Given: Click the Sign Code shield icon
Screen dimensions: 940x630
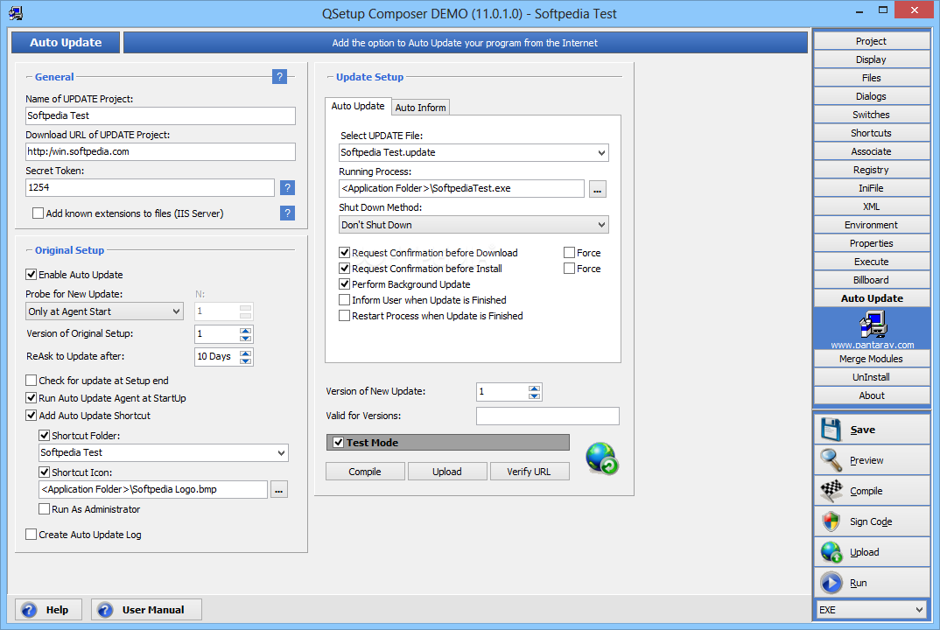Looking at the screenshot, I should tap(831, 521).
